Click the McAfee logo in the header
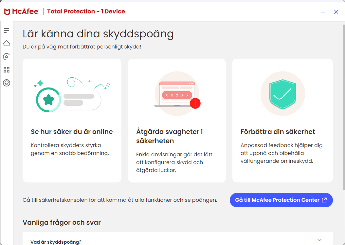Image resolution: width=345 pixels, height=245 pixels. [x=21, y=11]
